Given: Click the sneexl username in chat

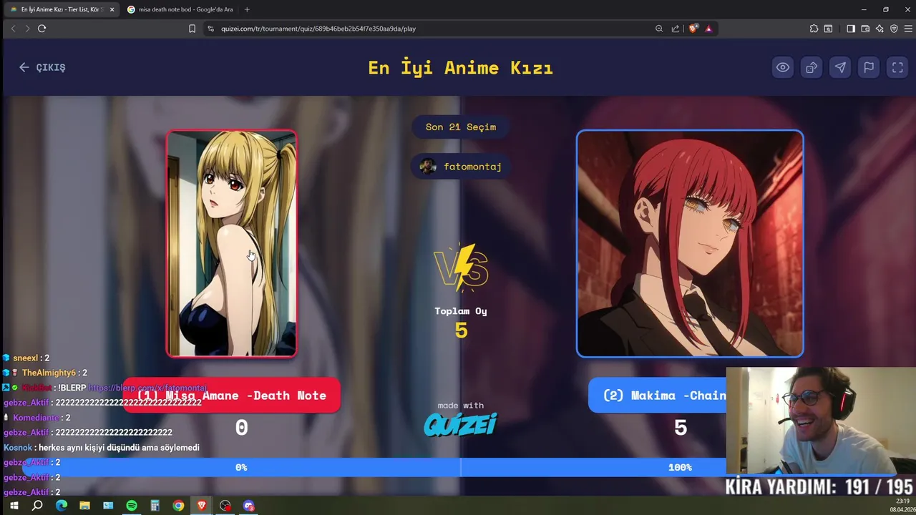Looking at the screenshot, I should (26, 358).
